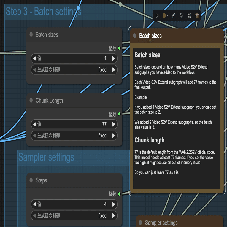Click Steps value field showing 4

(x=74, y=204)
